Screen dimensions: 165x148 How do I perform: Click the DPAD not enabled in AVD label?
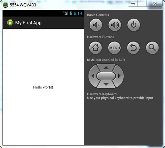tap(106, 60)
